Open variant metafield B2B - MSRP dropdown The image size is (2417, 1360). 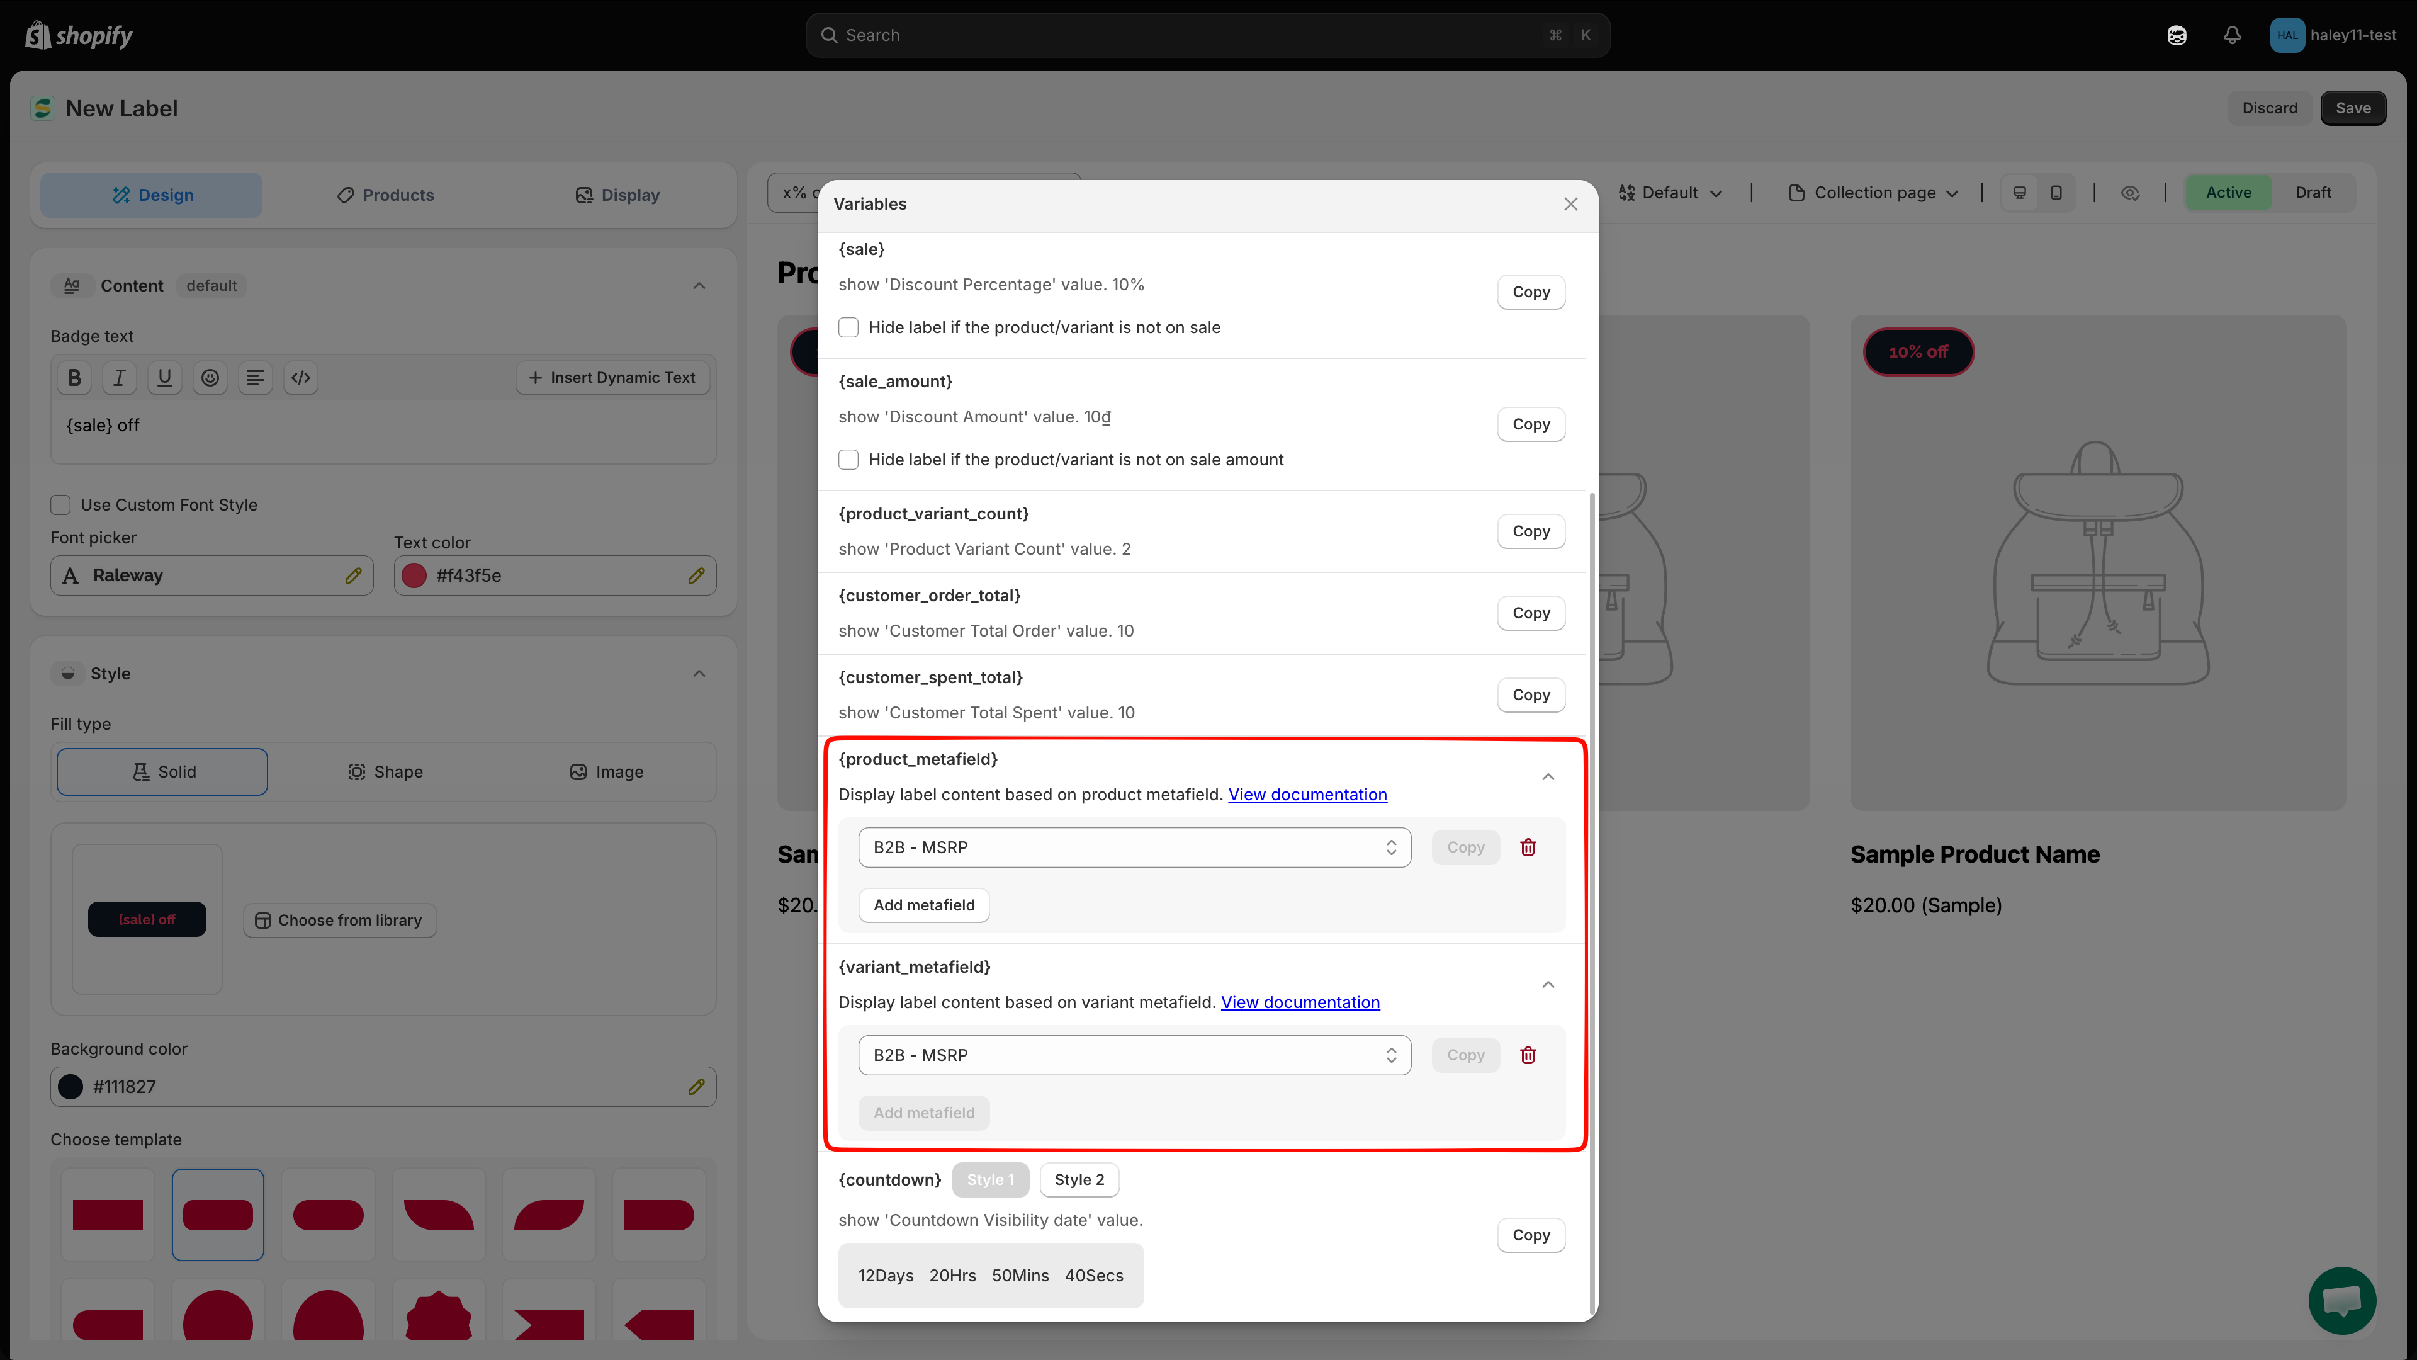(x=1134, y=1055)
